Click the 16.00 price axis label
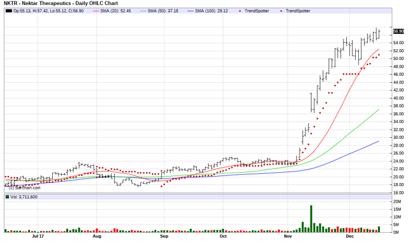This screenshot has width=408, height=248. pyautogui.click(x=398, y=193)
